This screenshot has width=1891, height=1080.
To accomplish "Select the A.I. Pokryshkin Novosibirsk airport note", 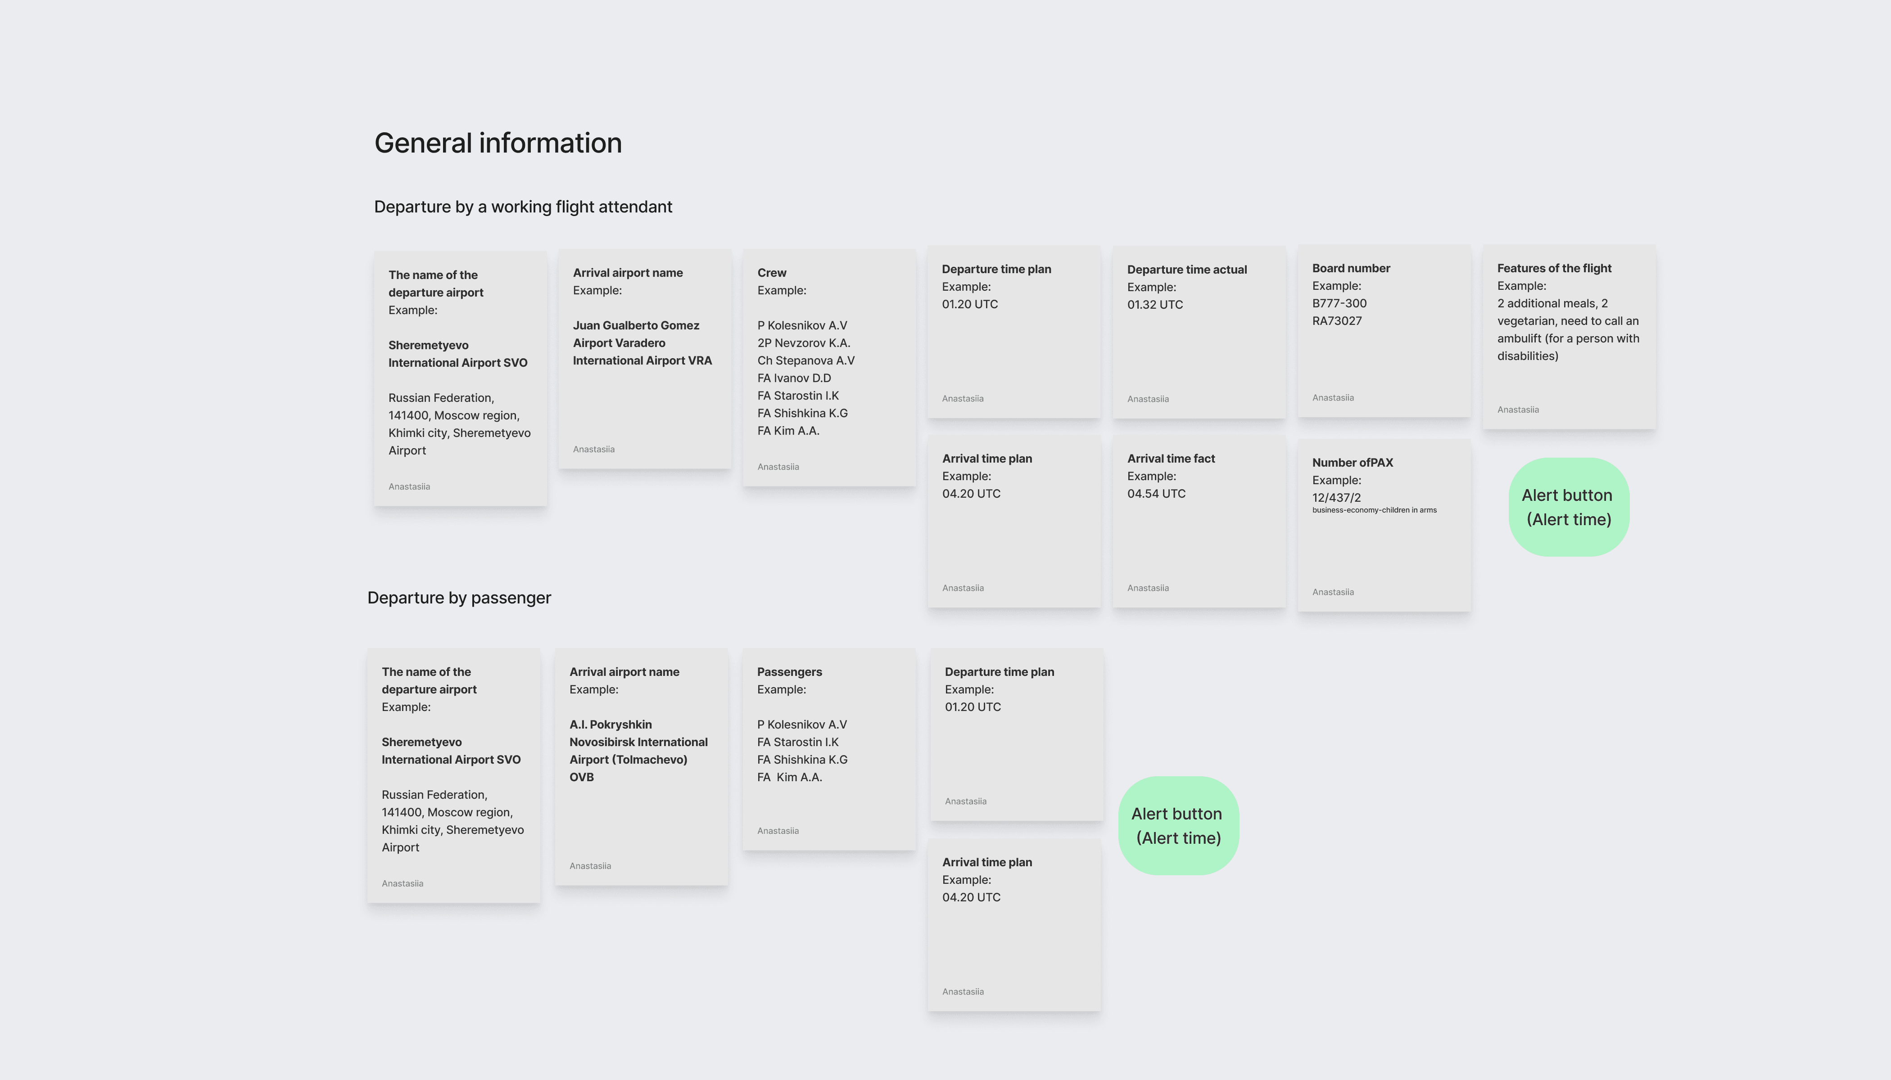I will tap(641, 767).
